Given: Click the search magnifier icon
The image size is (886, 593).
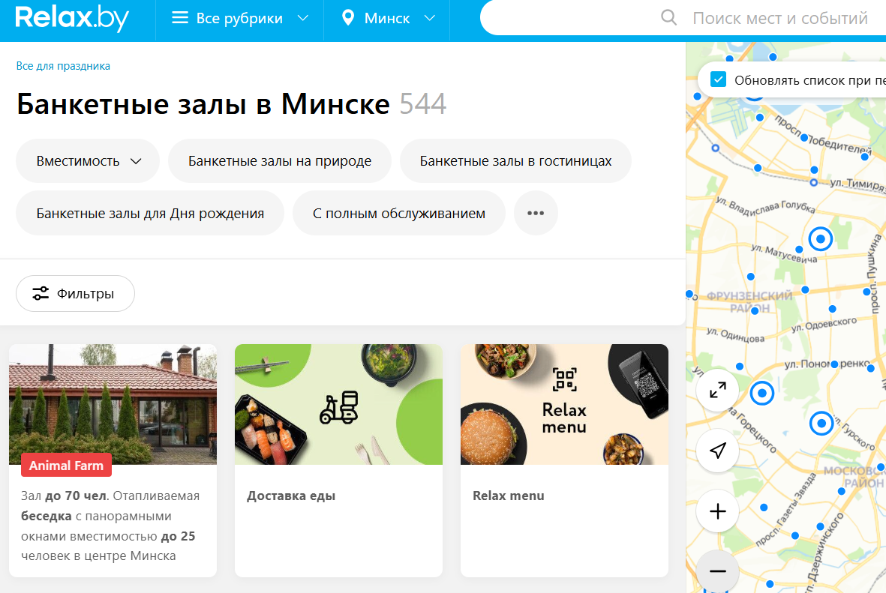Looking at the screenshot, I should point(668,17).
